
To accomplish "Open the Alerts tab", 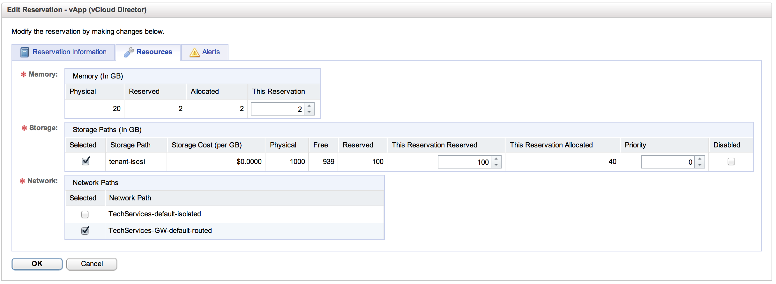I will point(211,52).
